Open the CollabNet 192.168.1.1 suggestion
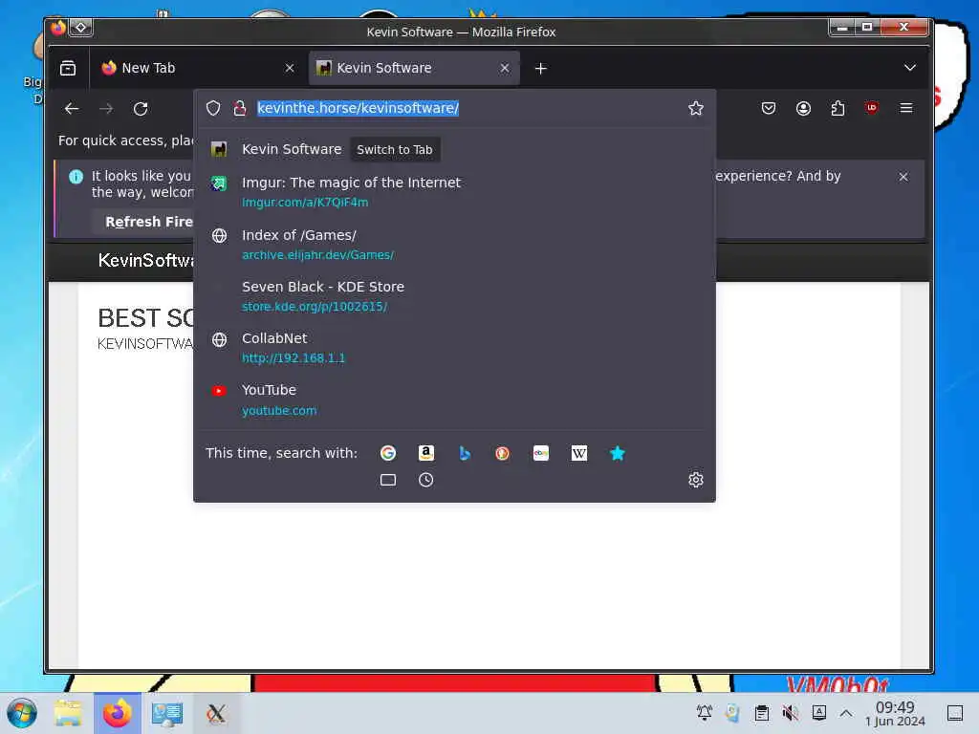The height and width of the screenshot is (734, 979). pyautogui.click(x=454, y=347)
